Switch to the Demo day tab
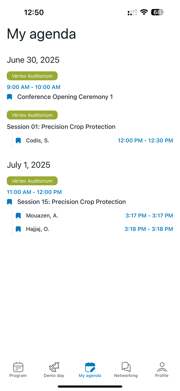180x391 pixels. [x=54, y=370]
